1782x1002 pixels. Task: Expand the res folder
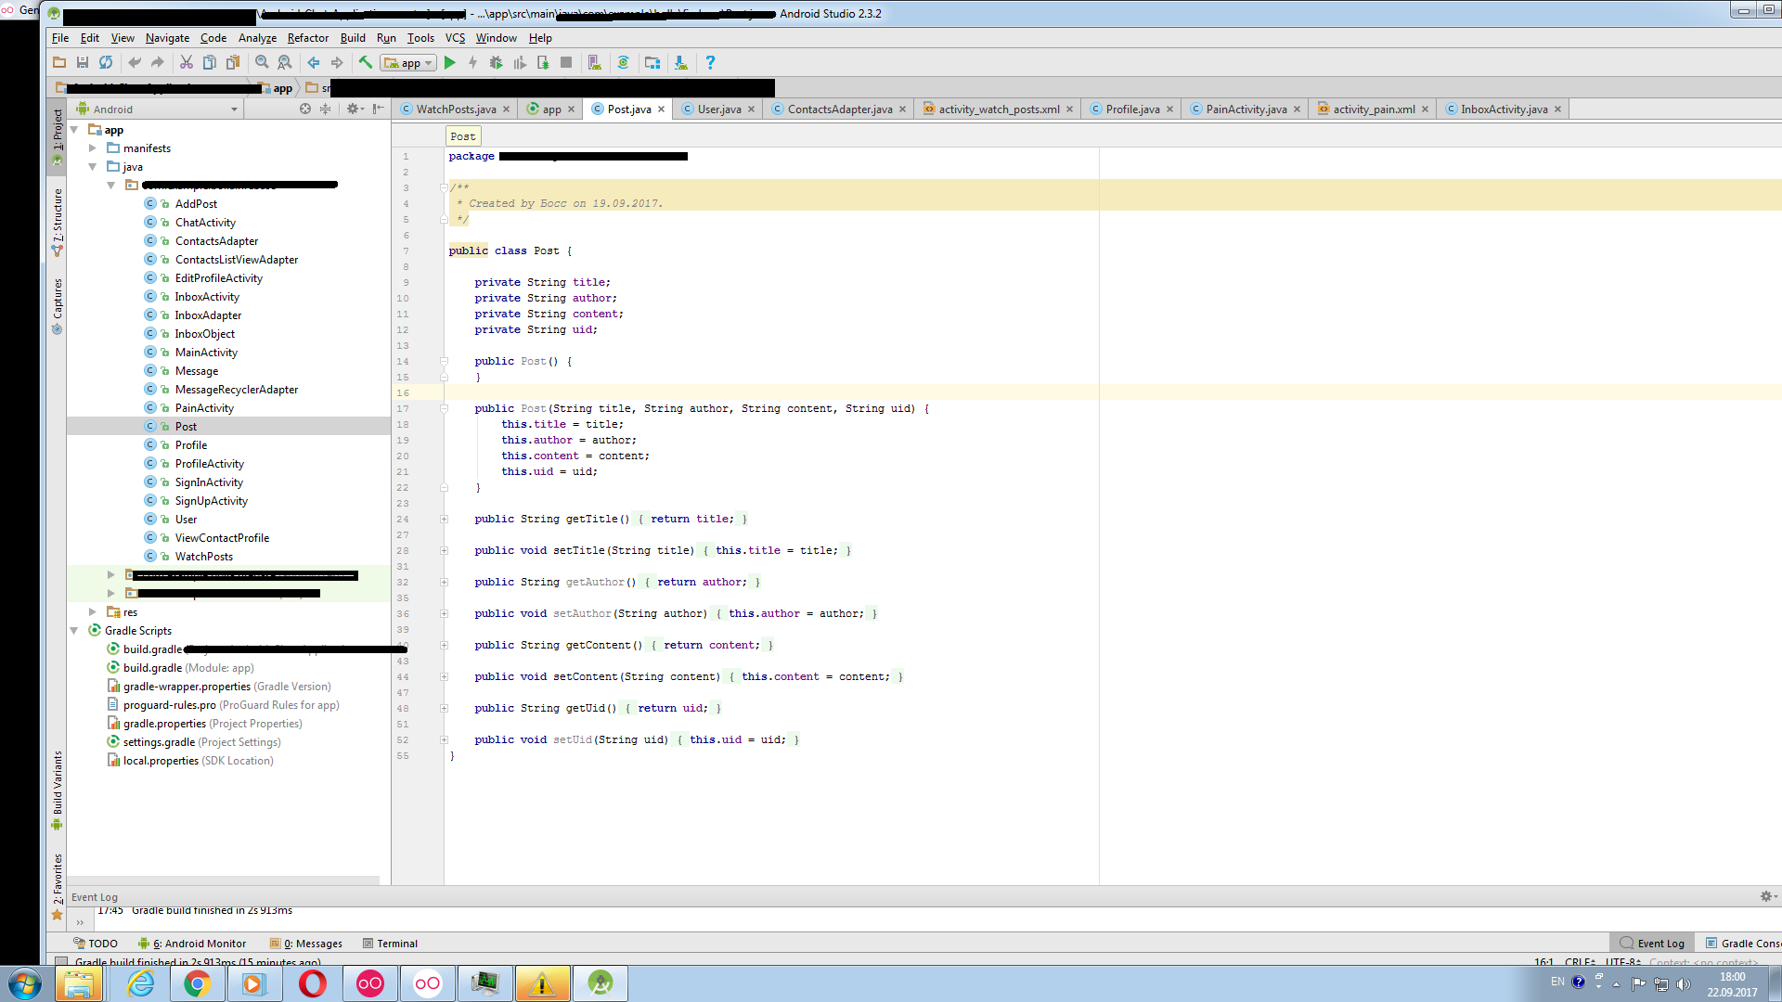93,612
